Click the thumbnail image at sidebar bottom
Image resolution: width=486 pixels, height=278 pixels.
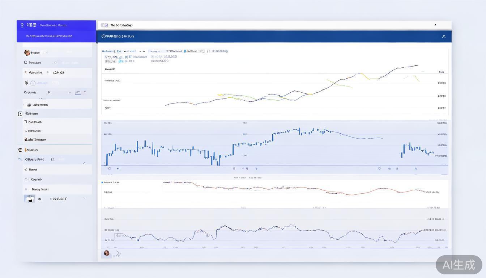tap(30, 199)
